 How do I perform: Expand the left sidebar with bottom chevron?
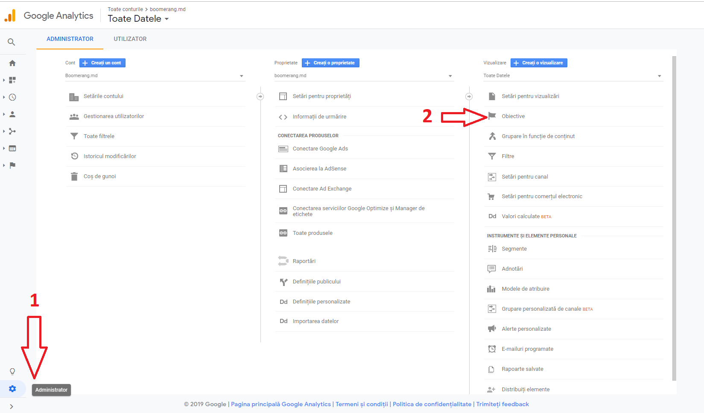12,407
